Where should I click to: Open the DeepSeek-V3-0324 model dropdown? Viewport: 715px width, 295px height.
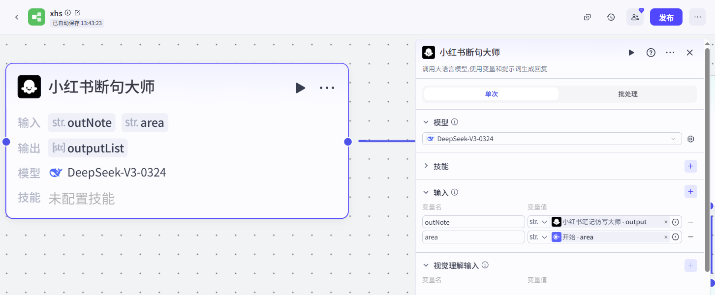coord(552,139)
